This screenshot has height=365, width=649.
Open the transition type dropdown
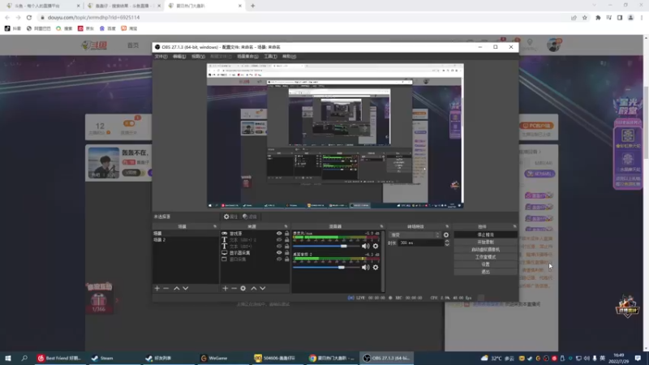tap(415, 234)
